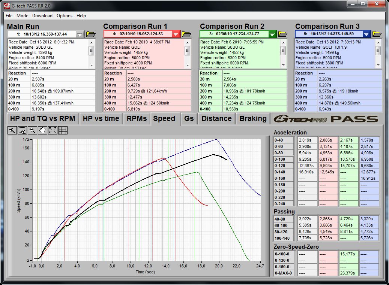This screenshot has width=389, height=285.
Task: Click the '5,726s' 100-140 passing value
Action: pos(369,238)
